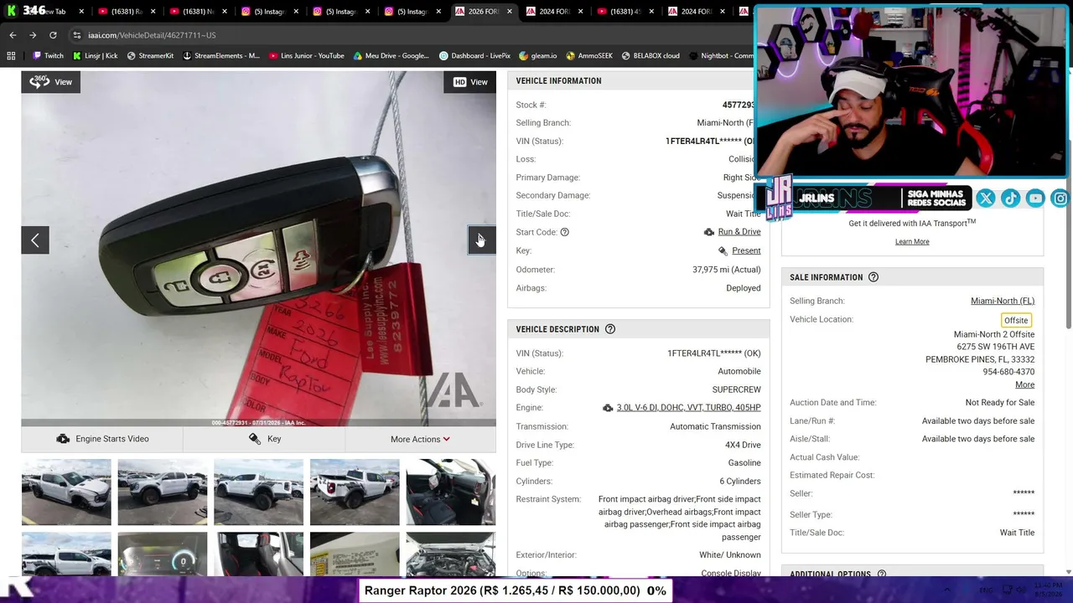Close the 2026 FORD tab
Viewport: 1073px width, 603px height.
[509, 12]
